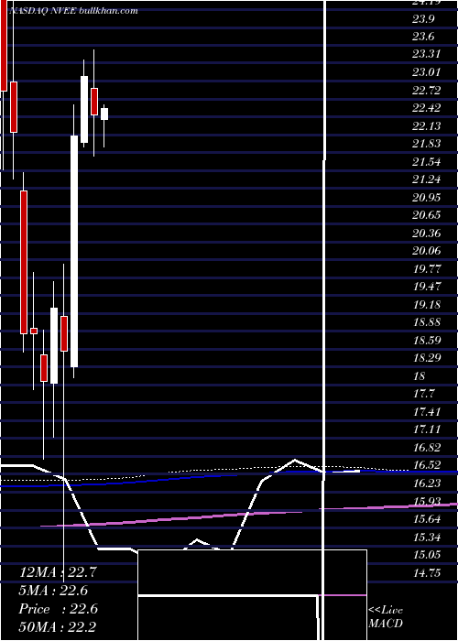Click the 50MA : 22.2 label
Screen dimensions: 458x641
point(58,626)
